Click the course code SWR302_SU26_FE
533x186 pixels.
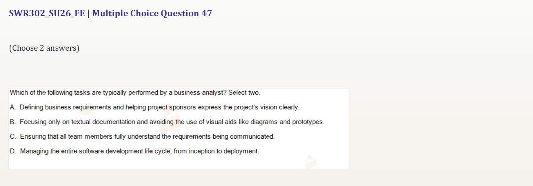coord(47,14)
